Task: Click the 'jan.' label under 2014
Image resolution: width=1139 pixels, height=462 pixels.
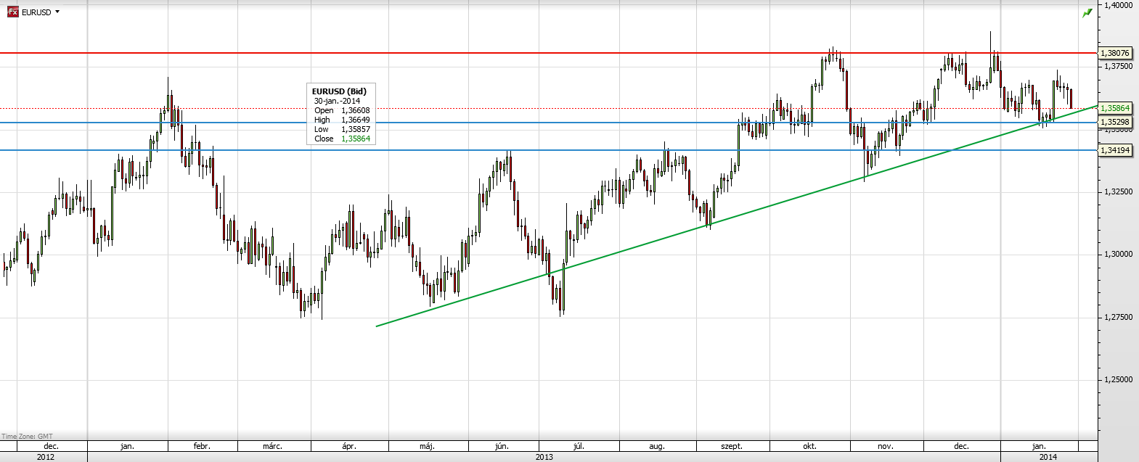Action: (x=1039, y=447)
